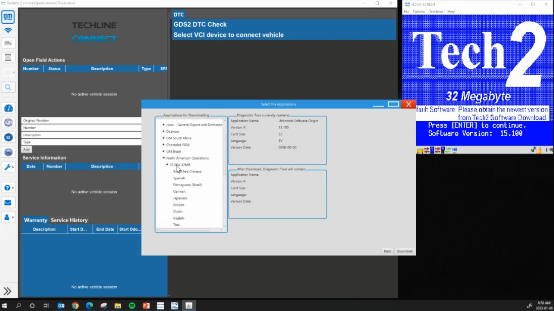This screenshot has width=554, height=311.
Task: Select Japanese in the applications tree
Action: 180,198
